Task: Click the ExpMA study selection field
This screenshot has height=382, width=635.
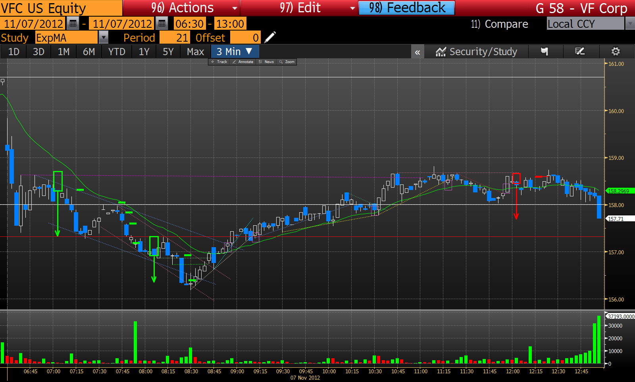Action: pos(66,38)
